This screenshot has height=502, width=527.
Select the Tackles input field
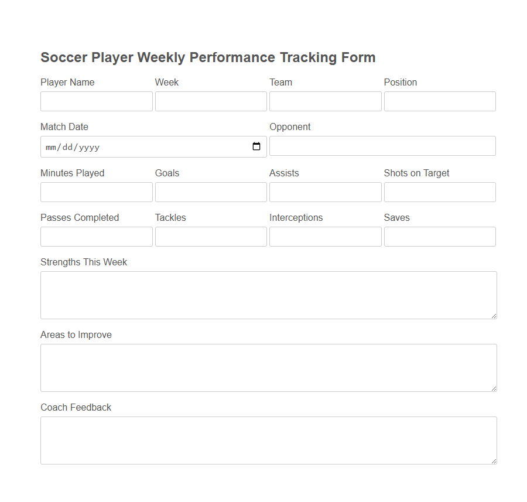point(210,237)
